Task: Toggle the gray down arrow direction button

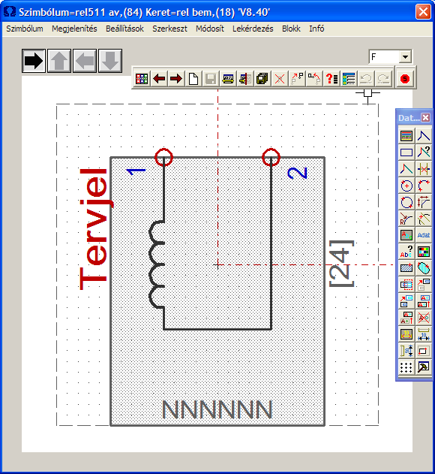Action: (110, 61)
